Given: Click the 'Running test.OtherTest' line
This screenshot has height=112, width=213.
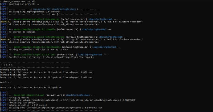Looking at the screenshot, I should coord(14,70).
